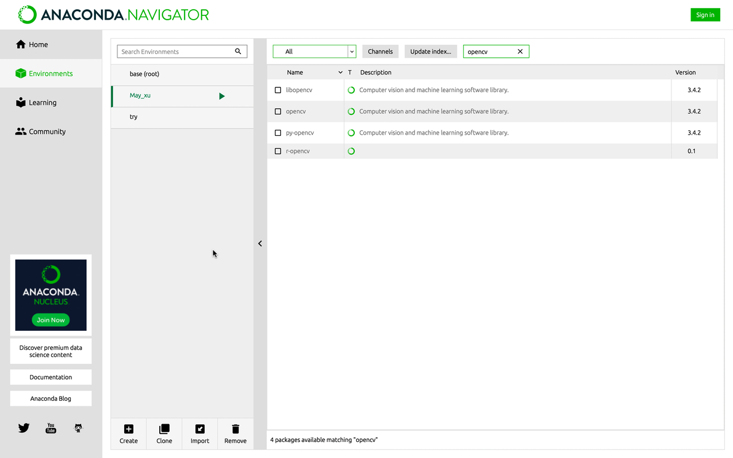The width and height of the screenshot is (733, 458).
Task: Click the green circle icon for libopencv
Action: click(x=351, y=90)
